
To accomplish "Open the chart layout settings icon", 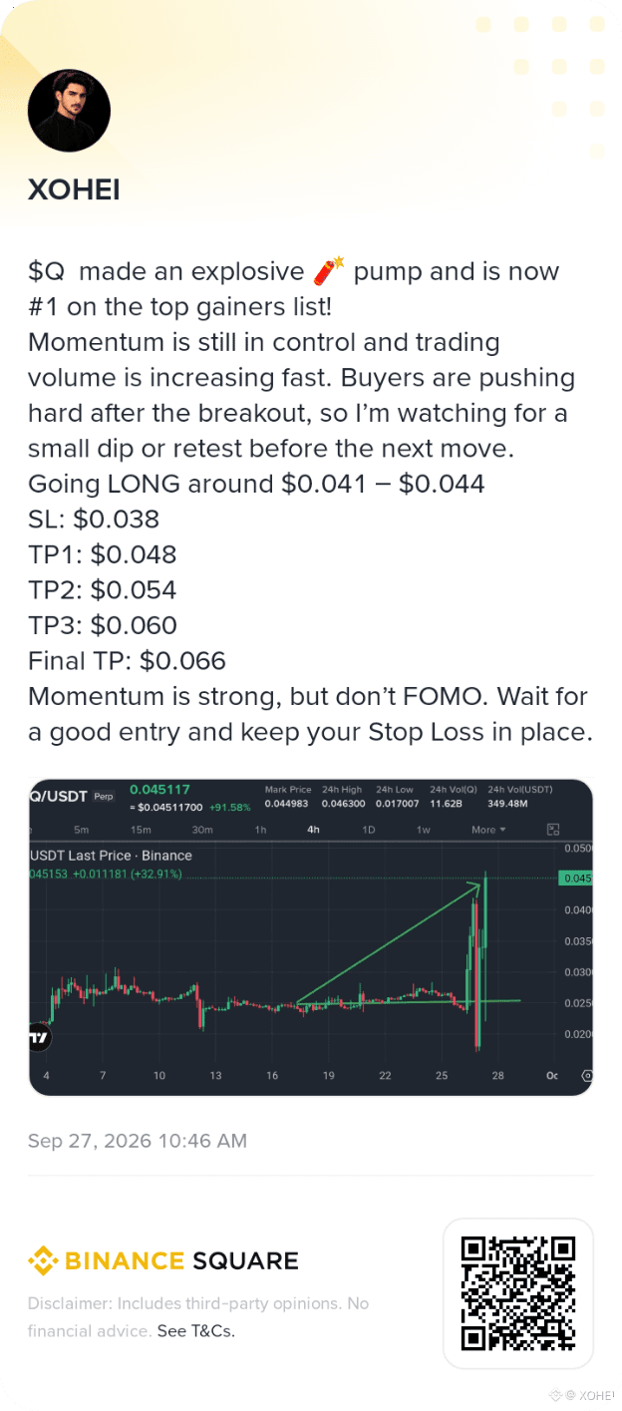I will (x=554, y=830).
